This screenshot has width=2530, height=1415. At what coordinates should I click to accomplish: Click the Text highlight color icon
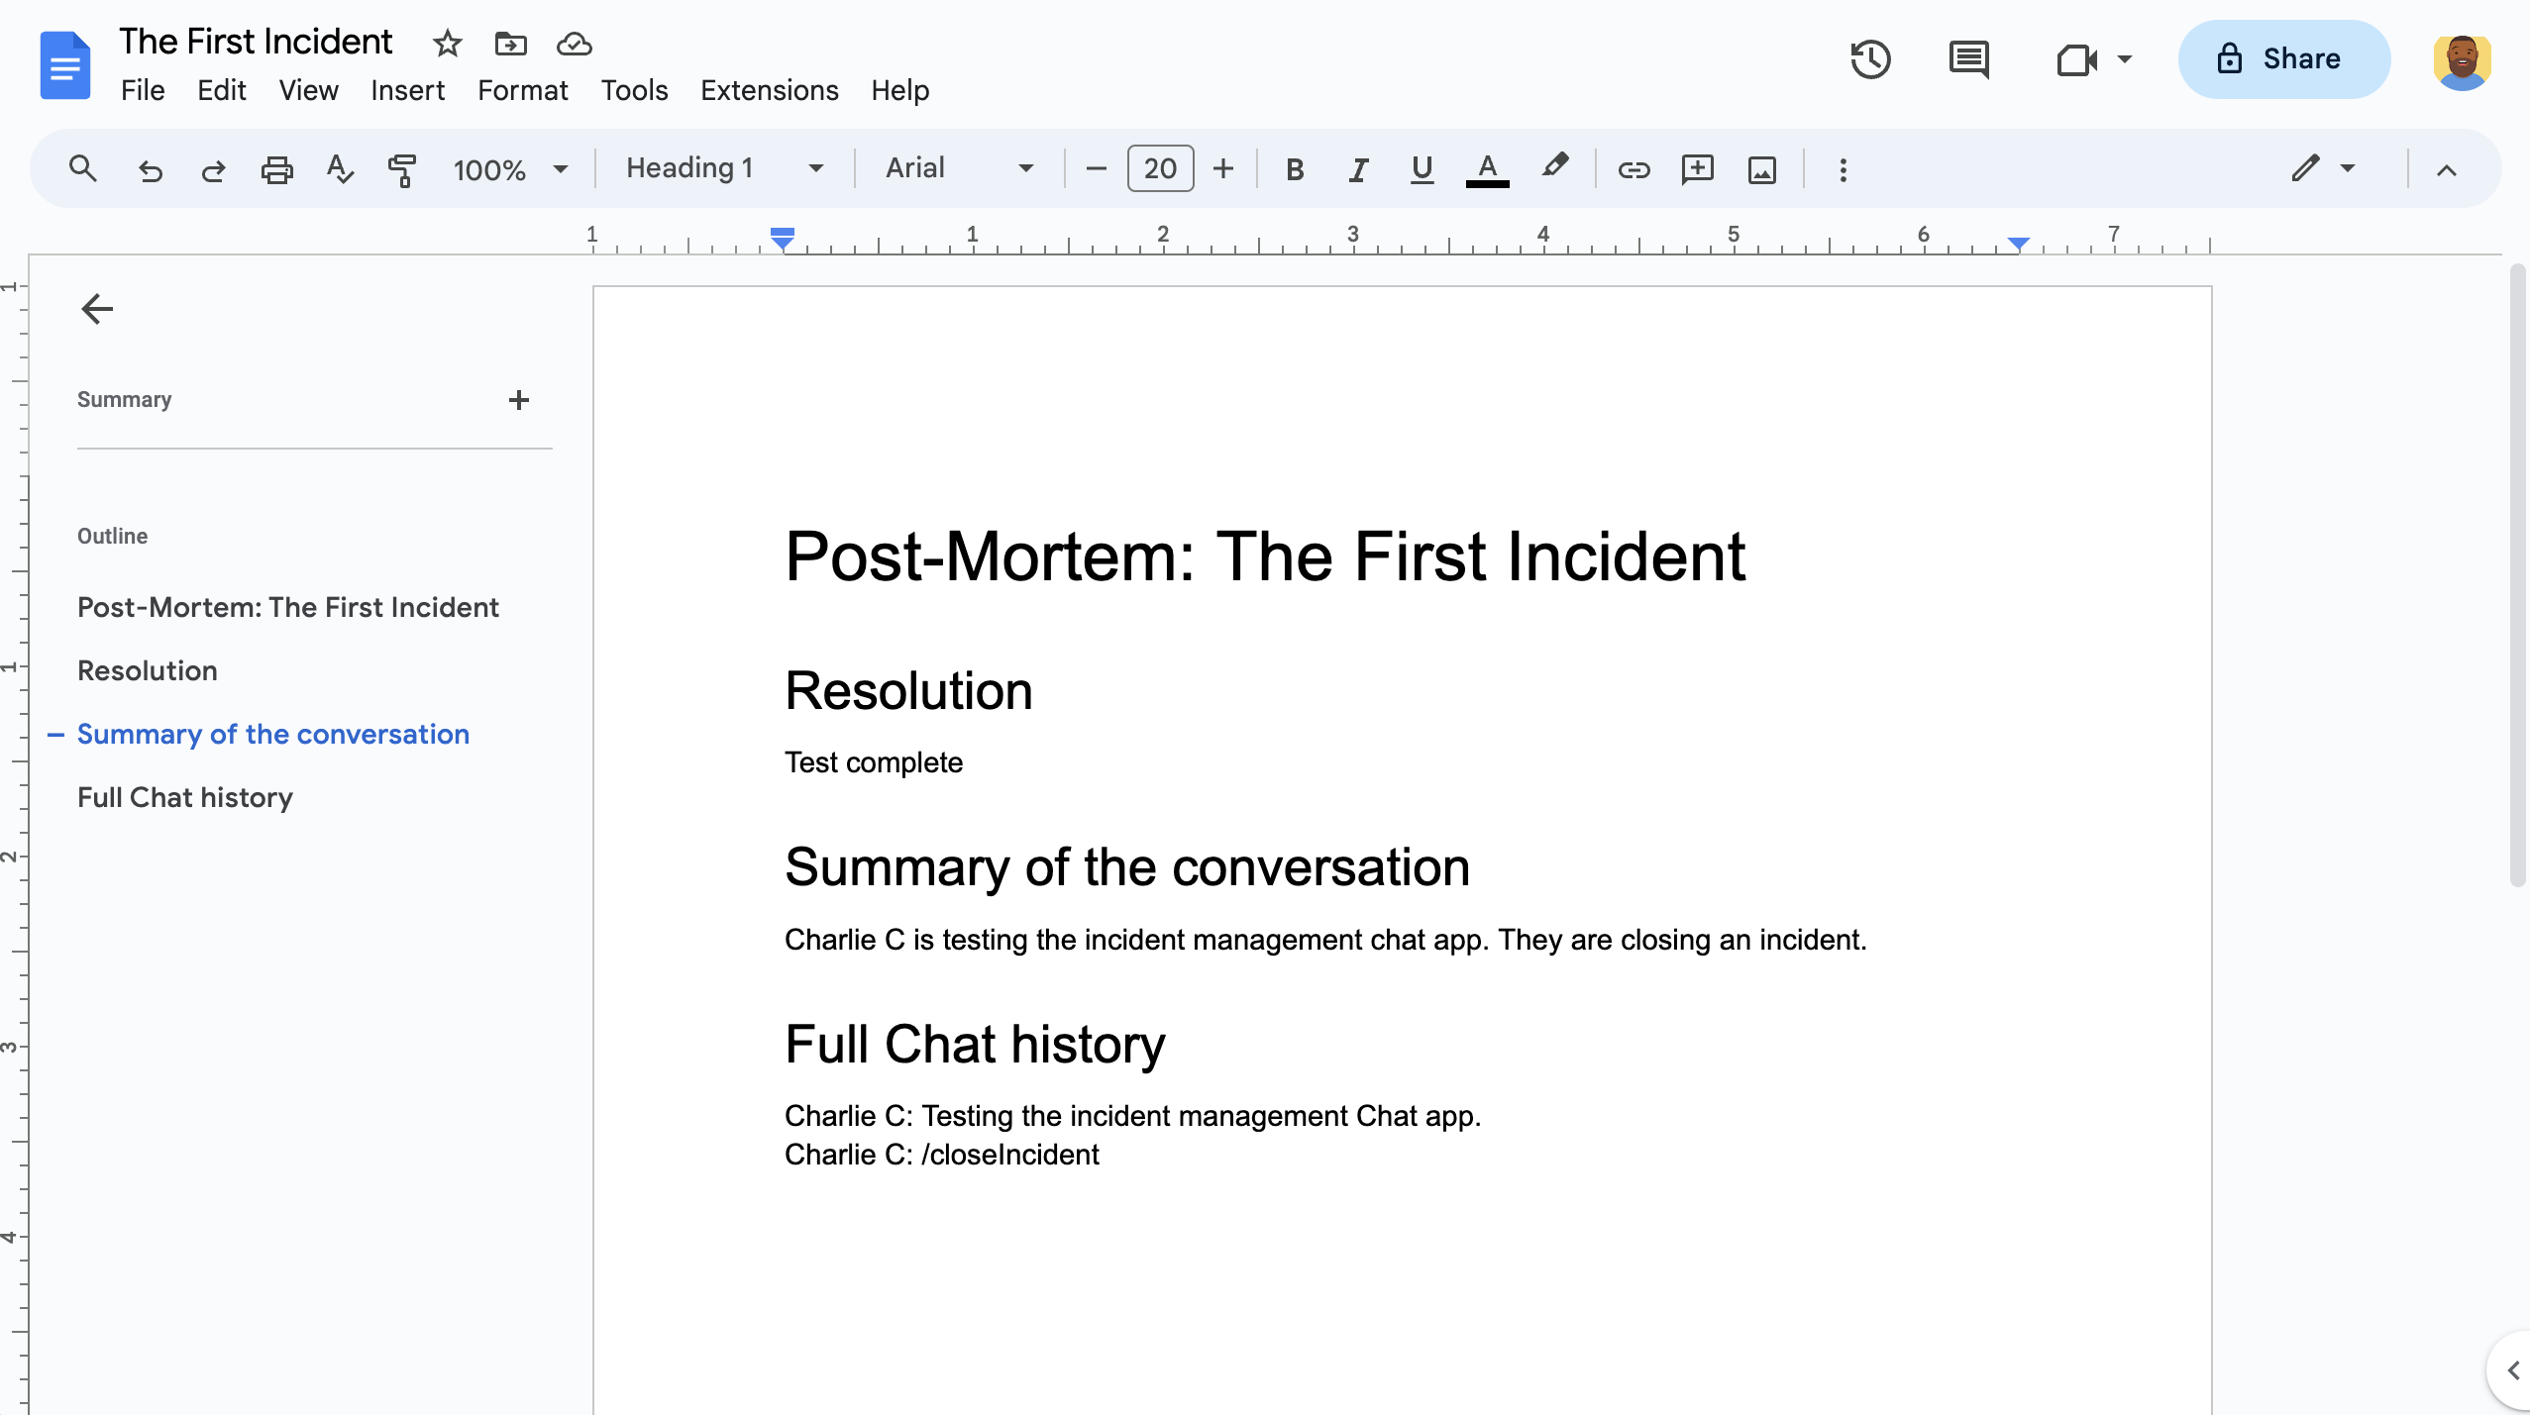(1555, 168)
